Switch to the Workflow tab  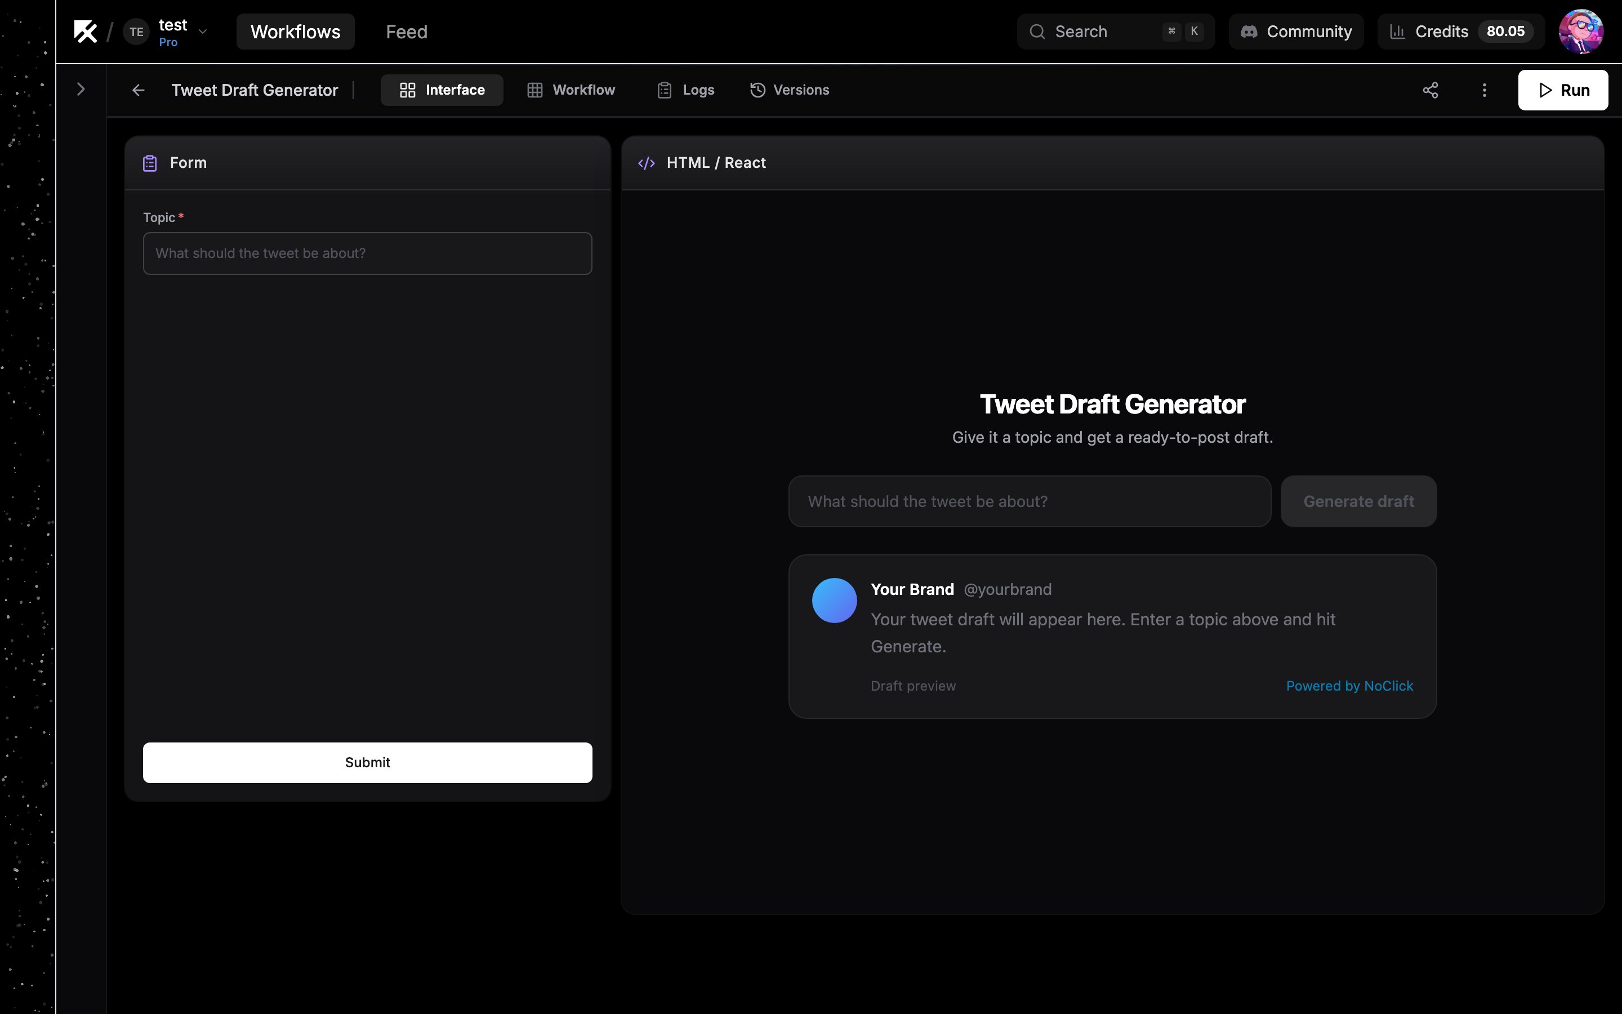571,90
